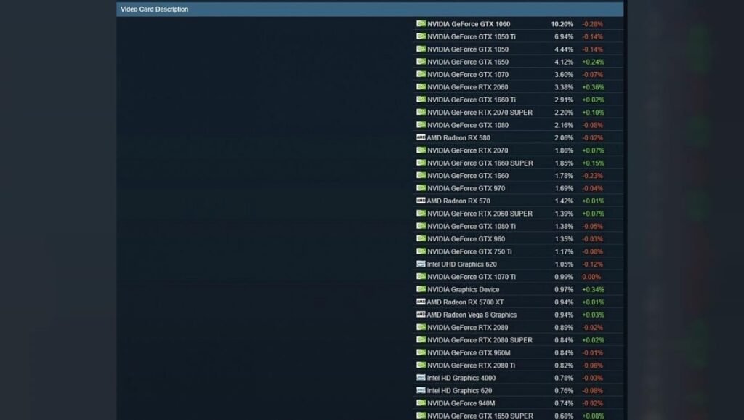Click Intel icon beside HD Graphics 4000
This screenshot has height=420, width=744.
tap(421, 378)
